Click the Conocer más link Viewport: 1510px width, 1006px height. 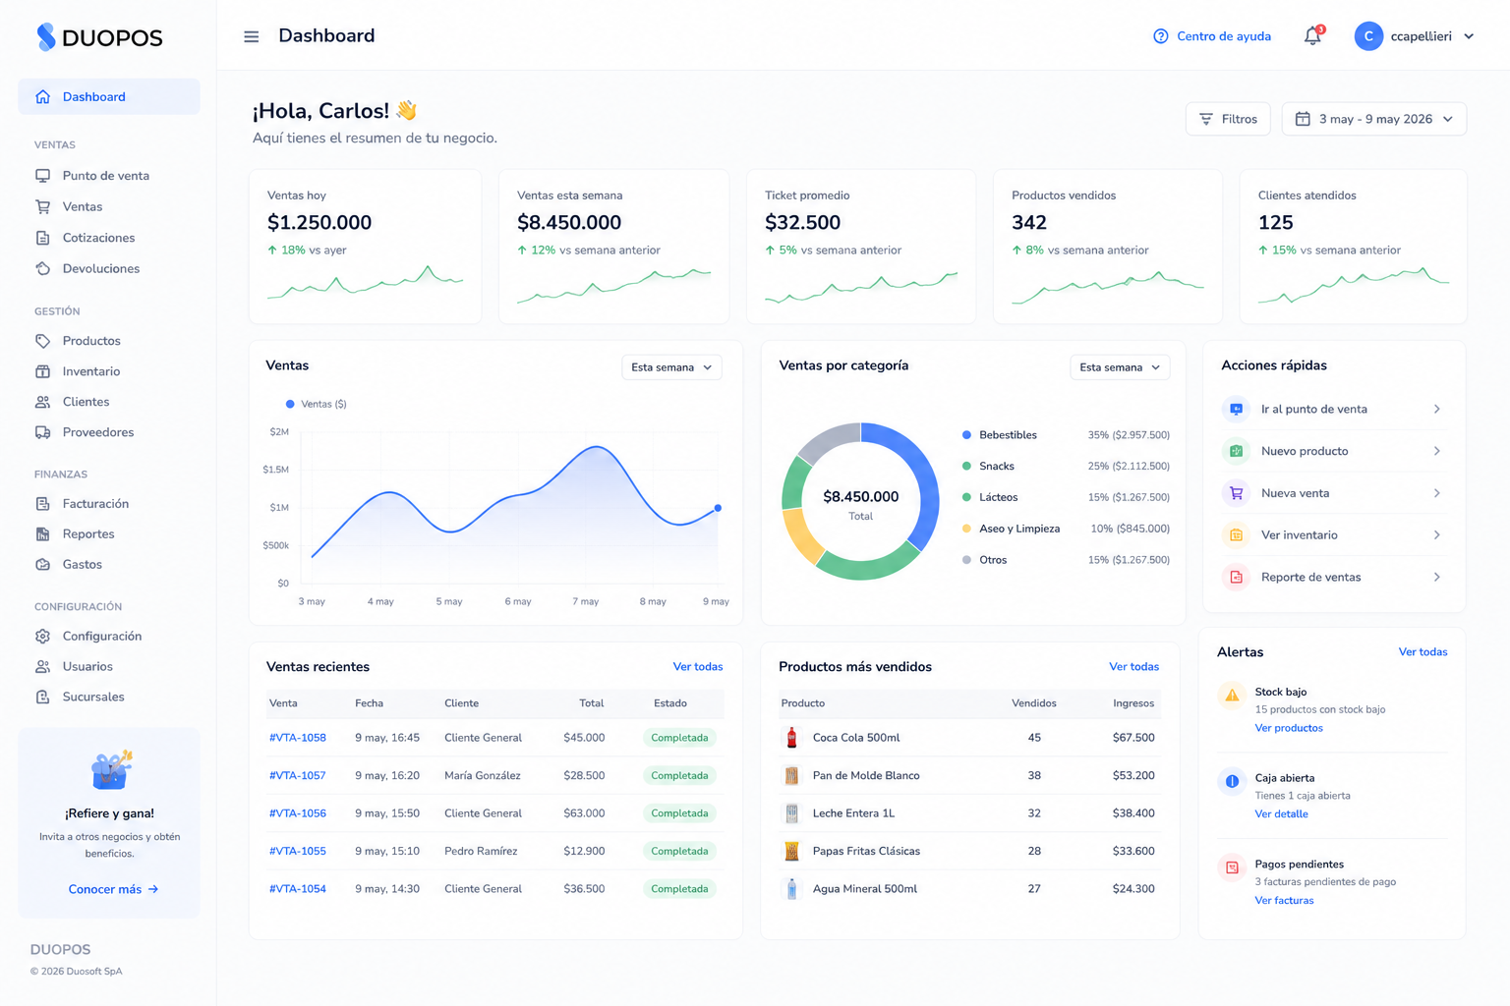(x=113, y=889)
